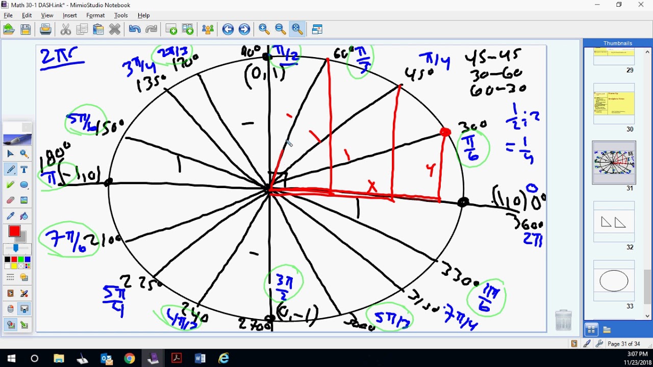Click the duplicate page icon

(x=188, y=30)
